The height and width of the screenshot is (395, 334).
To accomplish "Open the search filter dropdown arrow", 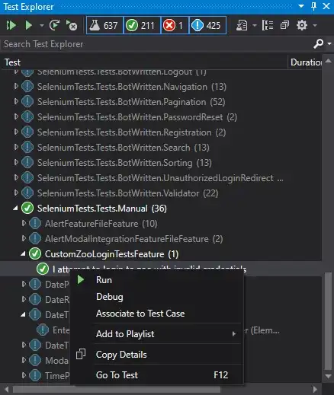I will (x=329, y=44).
